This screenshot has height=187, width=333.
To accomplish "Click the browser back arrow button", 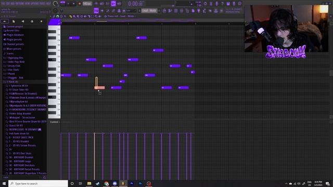I will coord(5,21).
